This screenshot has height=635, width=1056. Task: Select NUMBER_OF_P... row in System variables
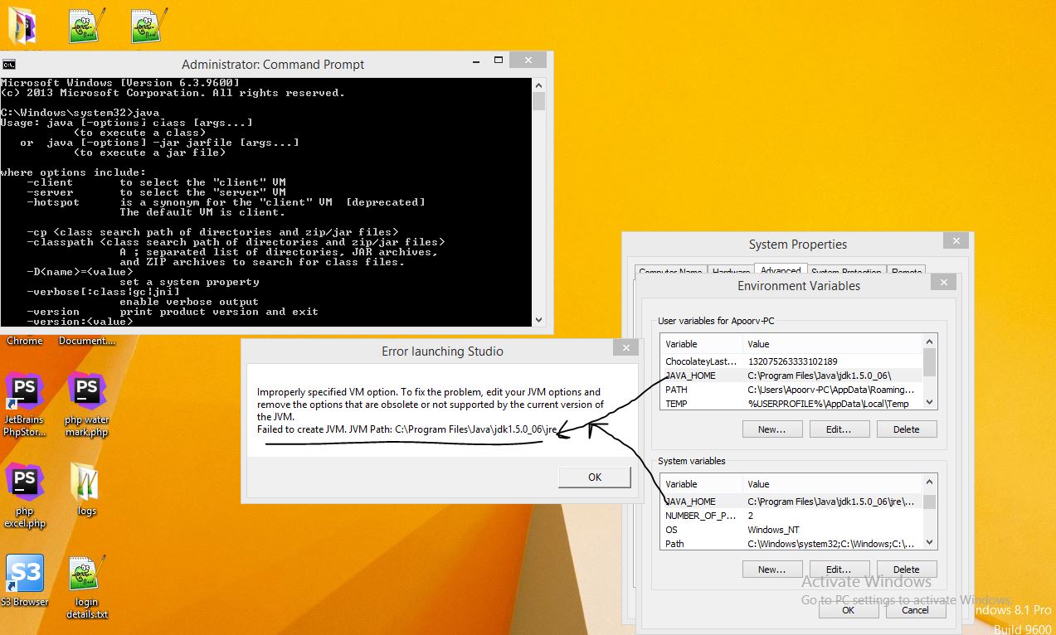point(792,516)
